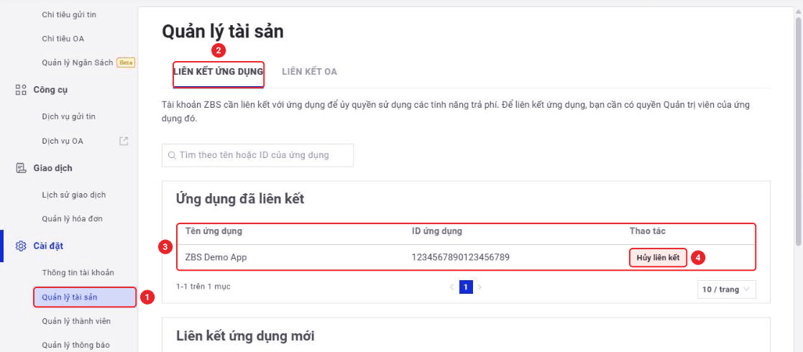
Task: Click the Cài đặt gear icon
Action: point(21,246)
